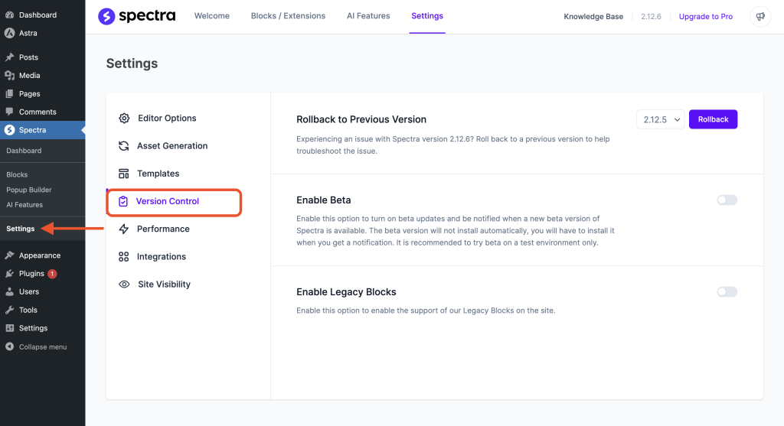Click the Appearance paintbrush icon
This screenshot has width=784, height=426.
(9, 255)
